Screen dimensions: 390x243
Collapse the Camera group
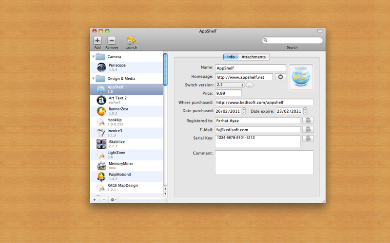click(x=94, y=57)
